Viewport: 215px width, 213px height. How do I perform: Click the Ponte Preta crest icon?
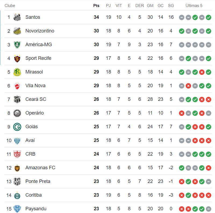[17, 181]
